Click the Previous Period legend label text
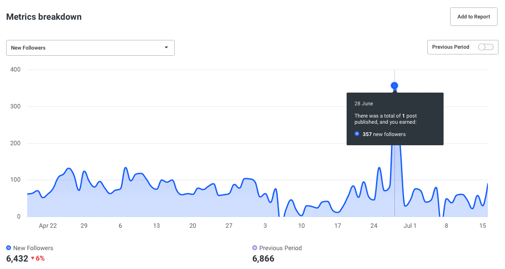This screenshot has width=505, height=269. 281,248
